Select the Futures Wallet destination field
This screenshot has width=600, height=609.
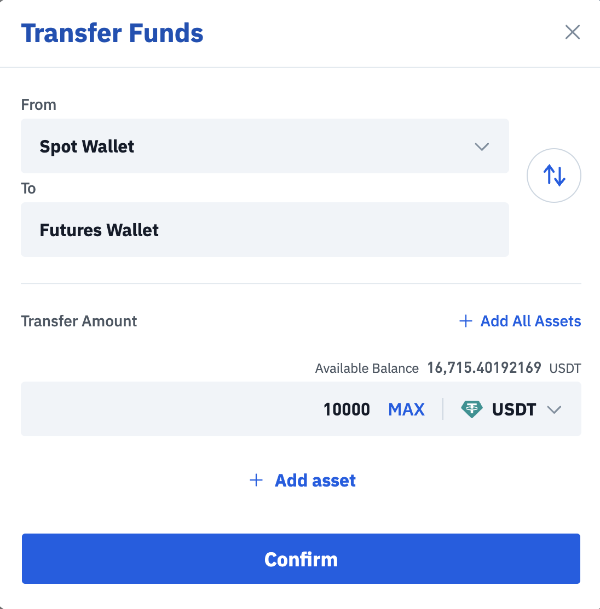[264, 230]
